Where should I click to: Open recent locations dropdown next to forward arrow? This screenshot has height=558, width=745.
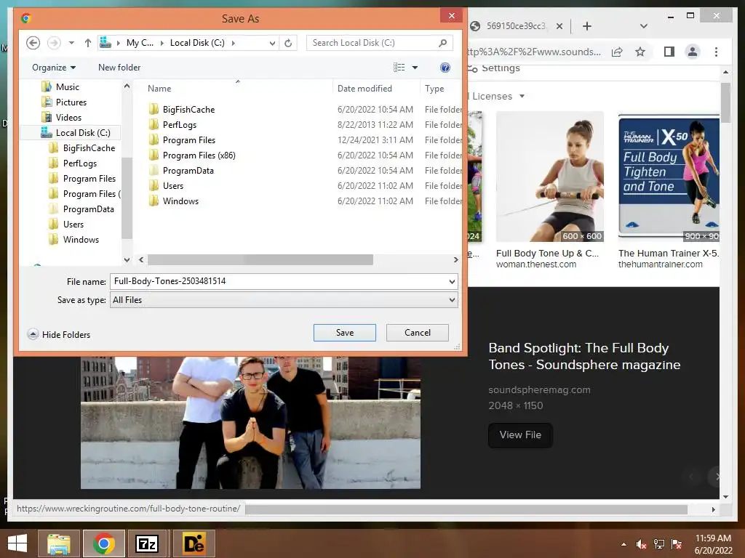(71, 43)
